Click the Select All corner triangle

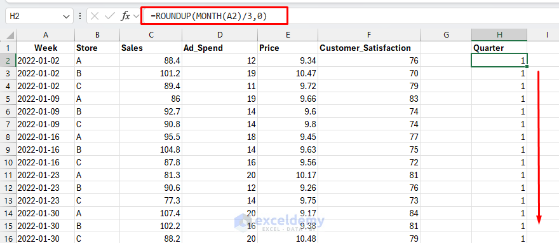[10, 35]
